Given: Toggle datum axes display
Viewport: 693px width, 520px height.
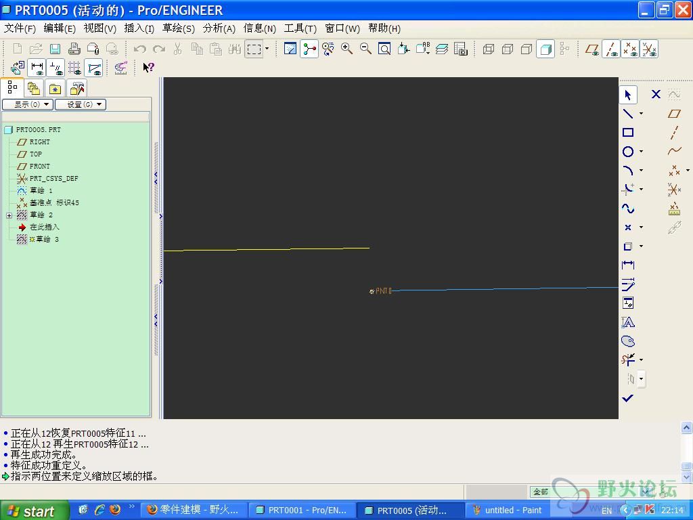Looking at the screenshot, I should point(612,49).
